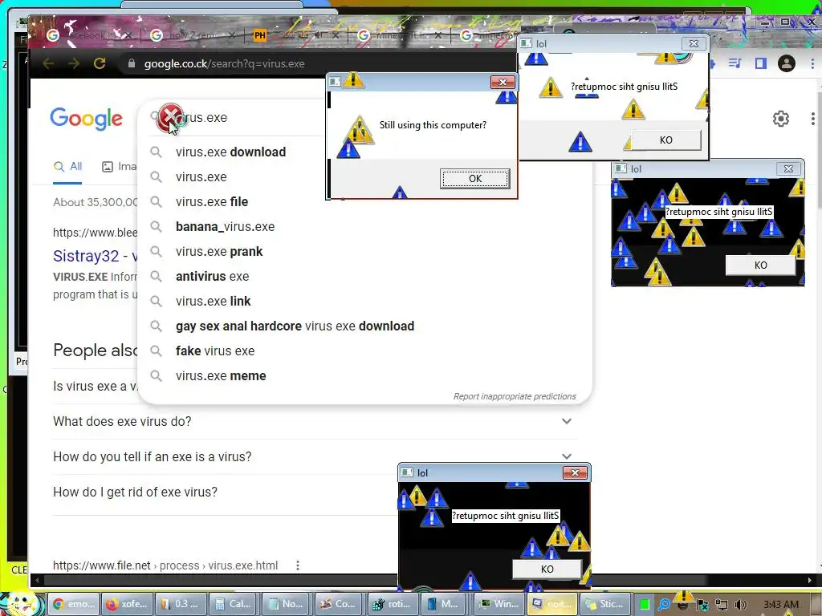Switch to the Images search tab
The height and width of the screenshot is (616, 822).
click(x=119, y=167)
